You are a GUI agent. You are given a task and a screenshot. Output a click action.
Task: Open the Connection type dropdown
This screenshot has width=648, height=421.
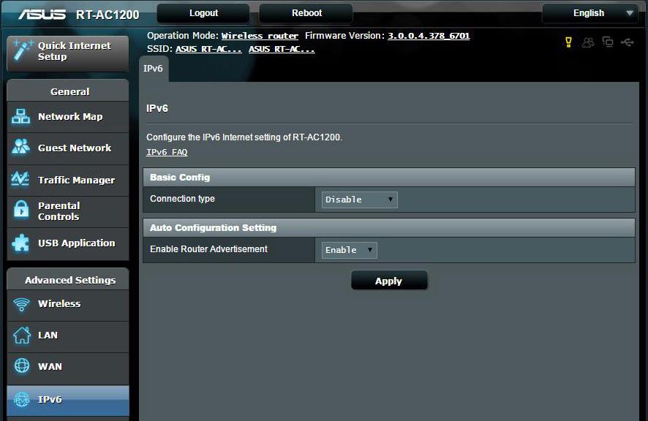coord(360,200)
